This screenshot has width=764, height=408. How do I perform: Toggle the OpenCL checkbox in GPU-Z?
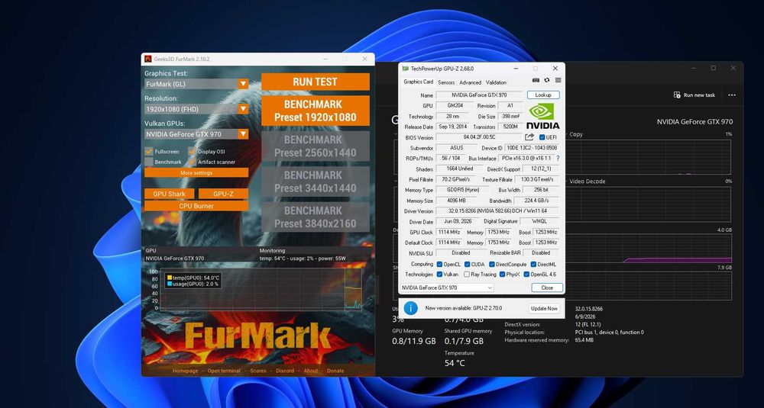point(439,265)
